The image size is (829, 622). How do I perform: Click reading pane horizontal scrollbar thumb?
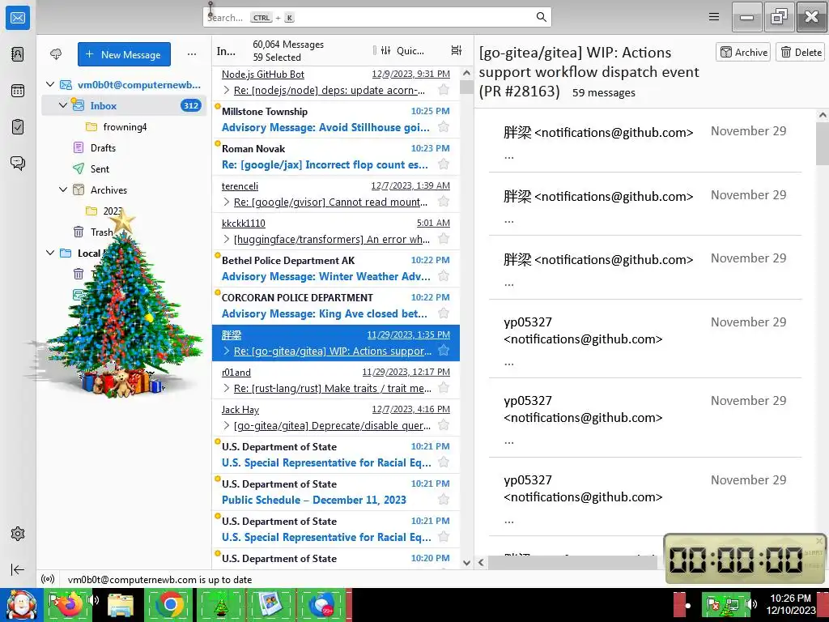click(571, 562)
